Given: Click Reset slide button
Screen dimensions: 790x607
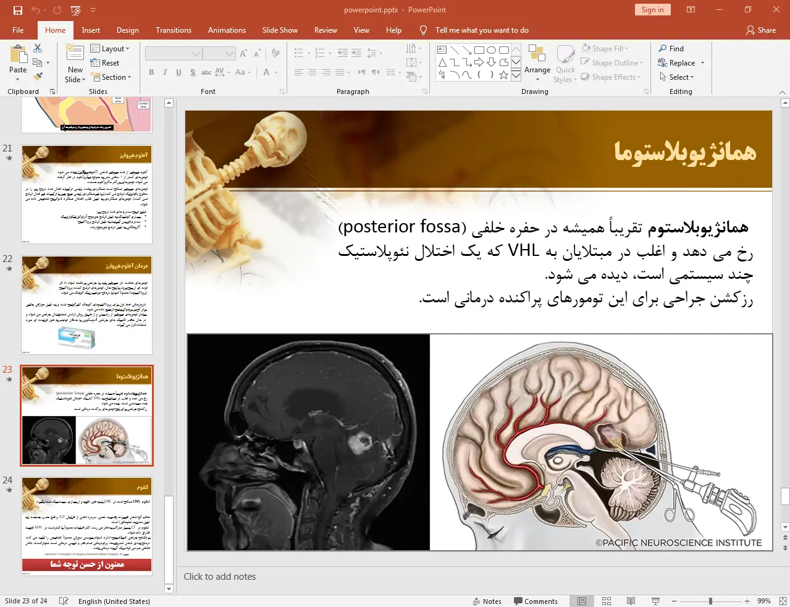Looking at the screenshot, I should (x=104, y=63).
